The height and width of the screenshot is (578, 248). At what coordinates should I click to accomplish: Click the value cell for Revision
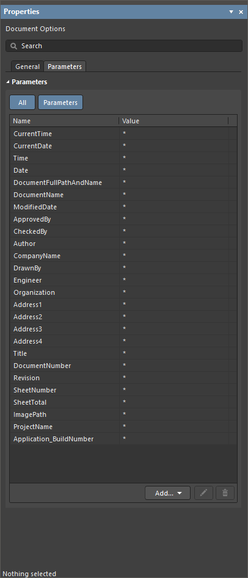tap(174, 377)
